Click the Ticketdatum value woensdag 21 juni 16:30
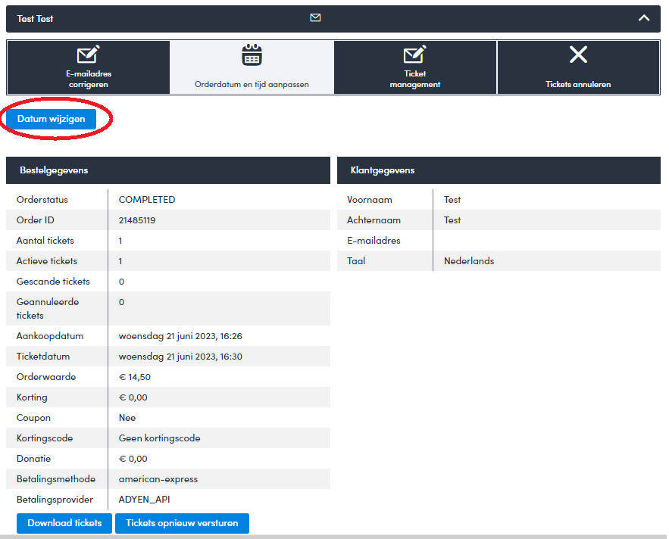Screen dimensions: 669x539 tap(180, 357)
